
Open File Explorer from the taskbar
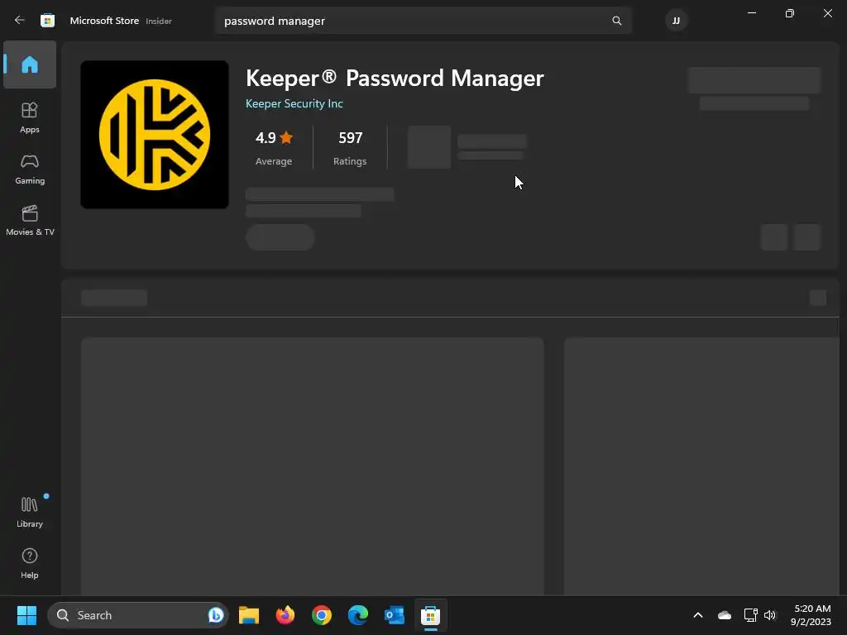[x=249, y=615]
